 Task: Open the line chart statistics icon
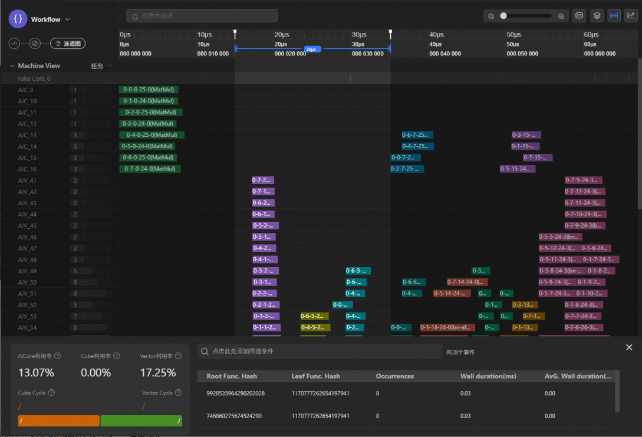point(631,16)
